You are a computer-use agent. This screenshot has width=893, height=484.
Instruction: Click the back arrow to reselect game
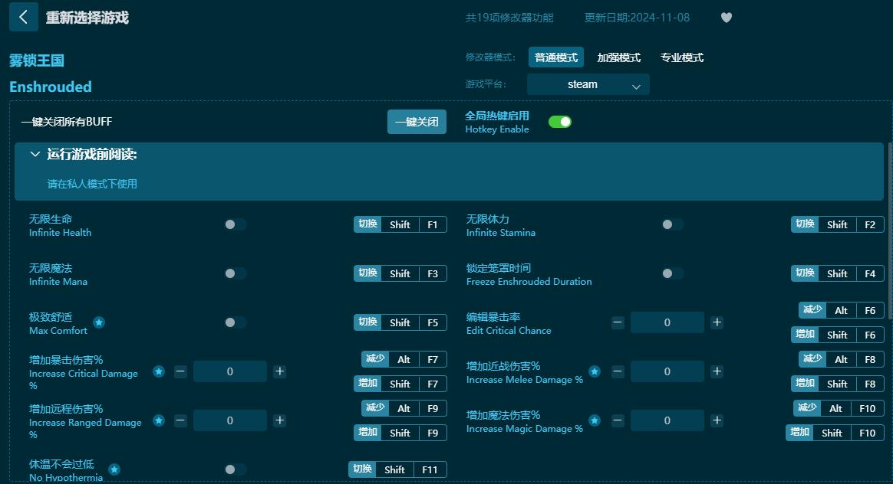pos(24,17)
